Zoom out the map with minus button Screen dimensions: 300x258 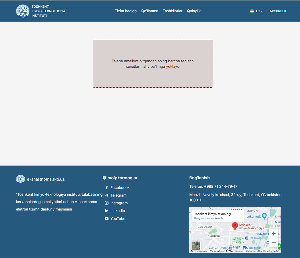pyautogui.click(x=273, y=243)
